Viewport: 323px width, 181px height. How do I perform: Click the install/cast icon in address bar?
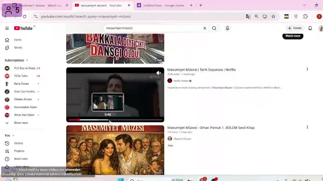[265, 16]
